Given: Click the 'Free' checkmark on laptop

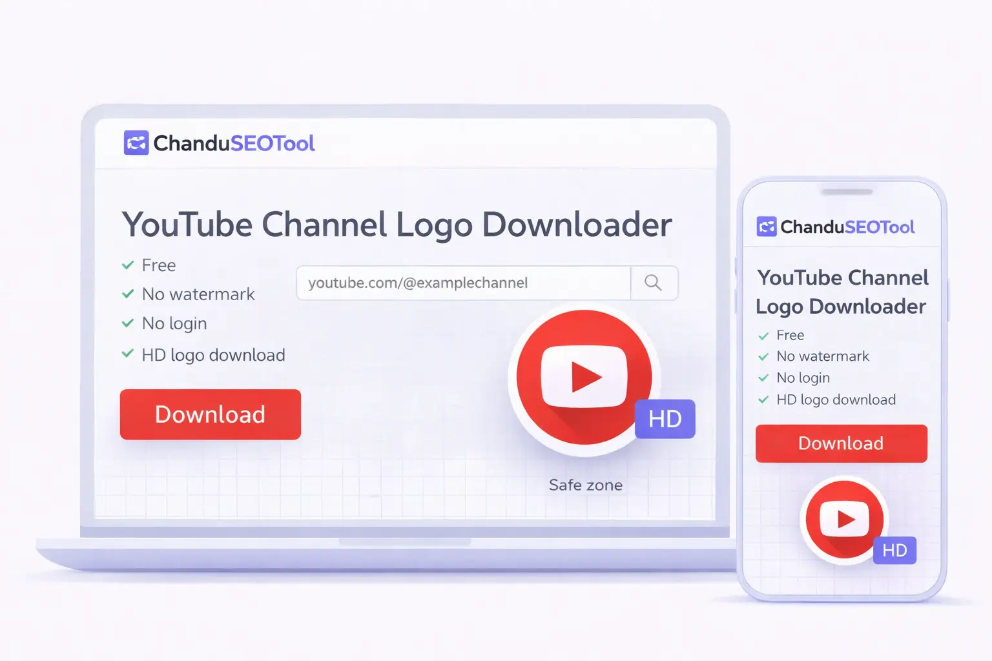Looking at the screenshot, I should (x=128, y=265).
